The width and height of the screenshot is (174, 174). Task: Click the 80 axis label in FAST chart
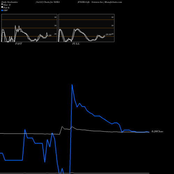tap(55, 17)
